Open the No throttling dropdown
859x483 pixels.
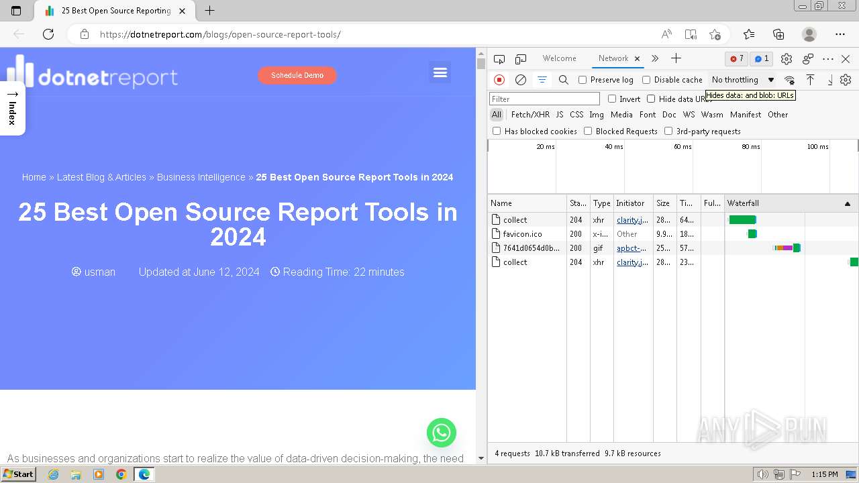(742, 80)
